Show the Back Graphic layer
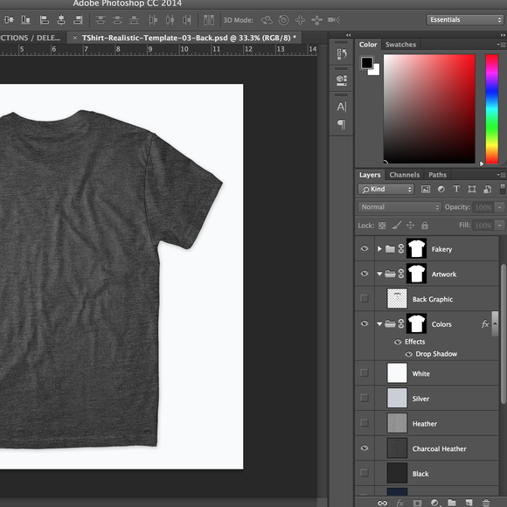Screen dimensions: 507x507 coord(365,298)
